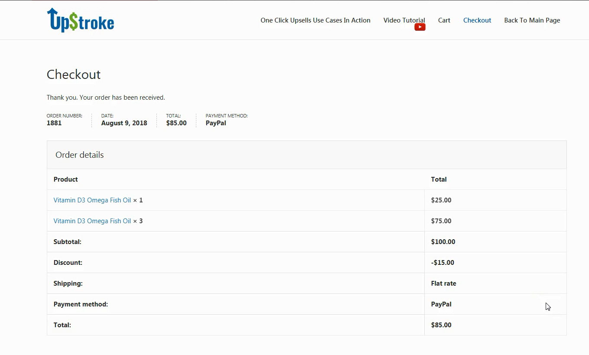589x355 pixels.
Task: Click the Total column header
Action: 439,179
